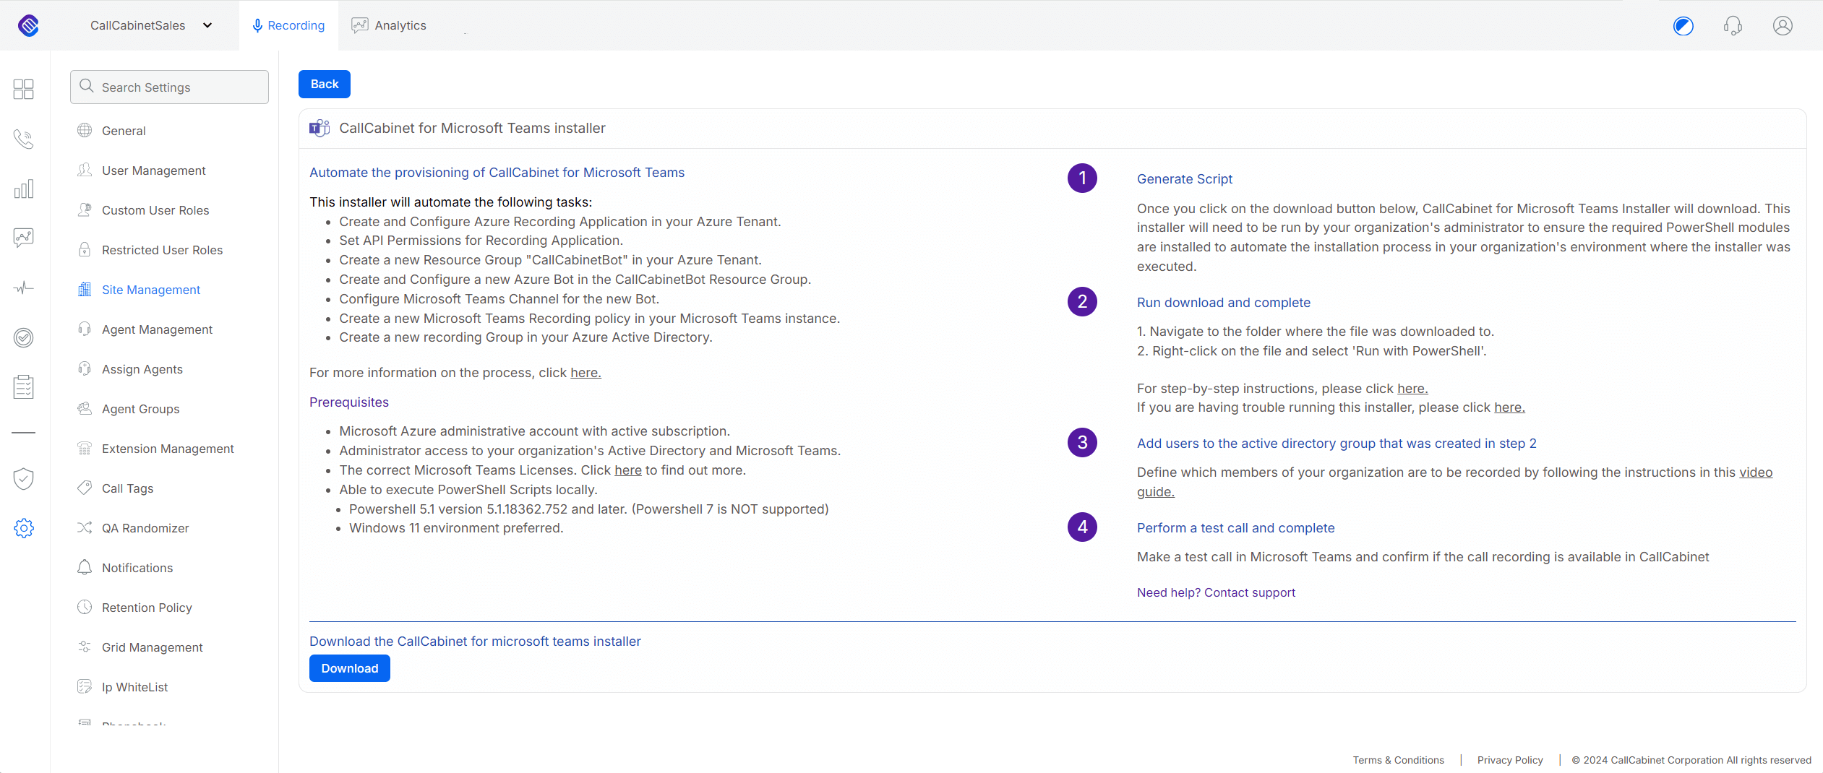Open the shield security icon in sidebar
Screen dimensions: 1823x773
pyautogui.click(x=24, y=478)
